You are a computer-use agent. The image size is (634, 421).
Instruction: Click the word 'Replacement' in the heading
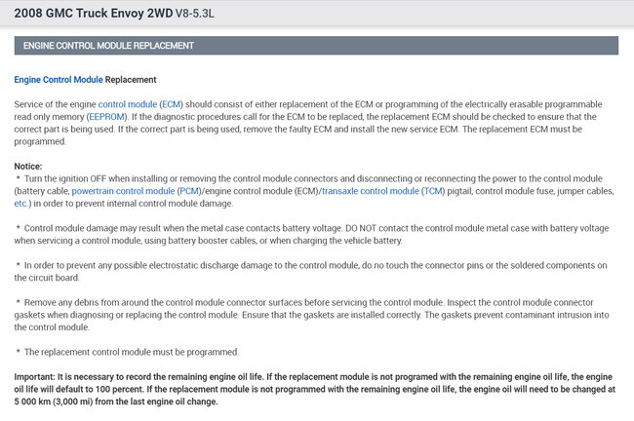click(x=131, y=80)
